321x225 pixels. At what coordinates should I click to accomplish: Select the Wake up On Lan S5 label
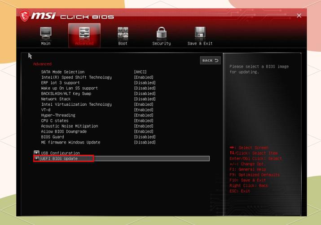(70, 88)
